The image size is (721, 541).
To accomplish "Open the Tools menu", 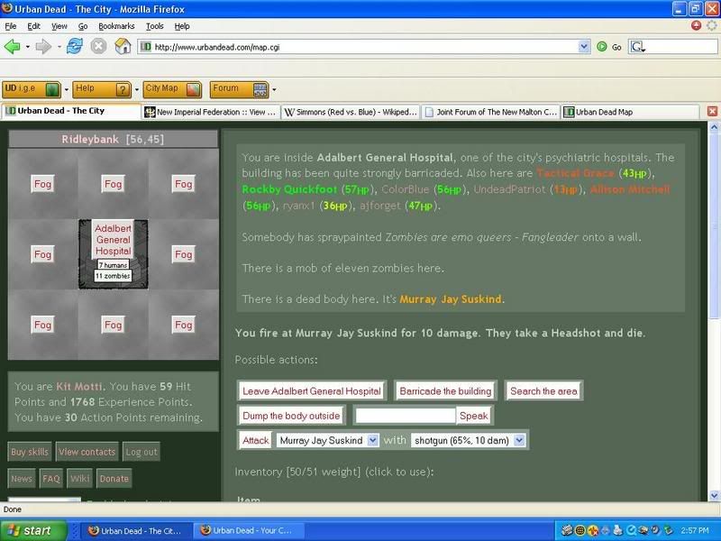I will 154,26.
